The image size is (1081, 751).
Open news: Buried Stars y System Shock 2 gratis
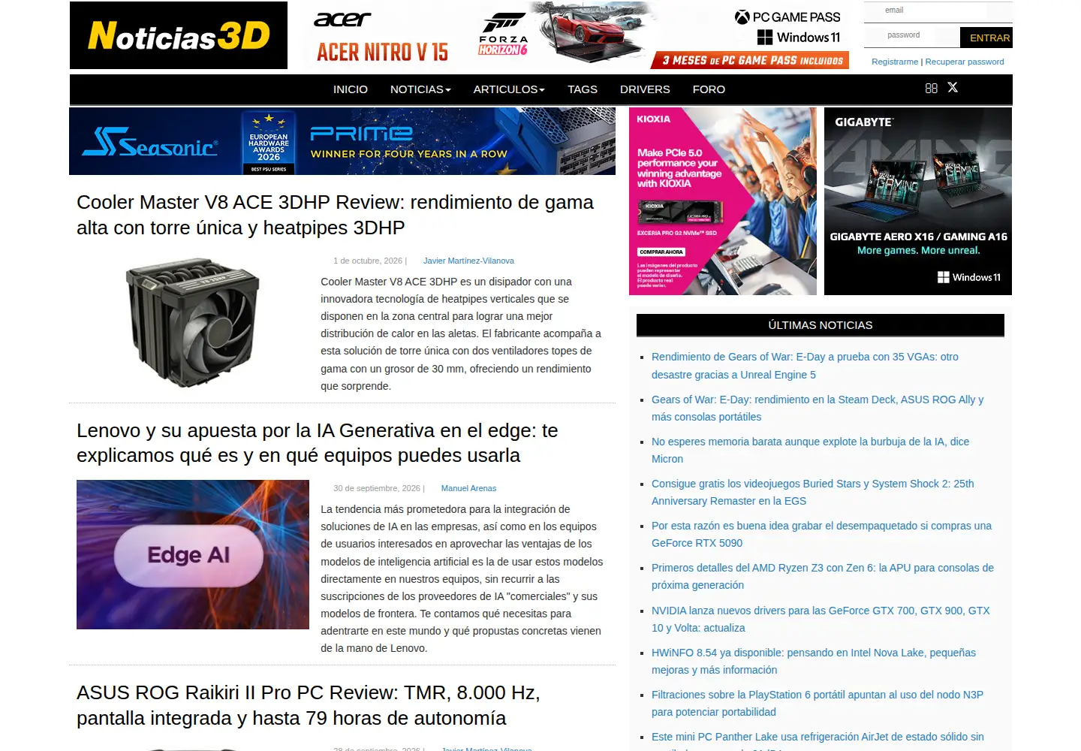(813, 492)
